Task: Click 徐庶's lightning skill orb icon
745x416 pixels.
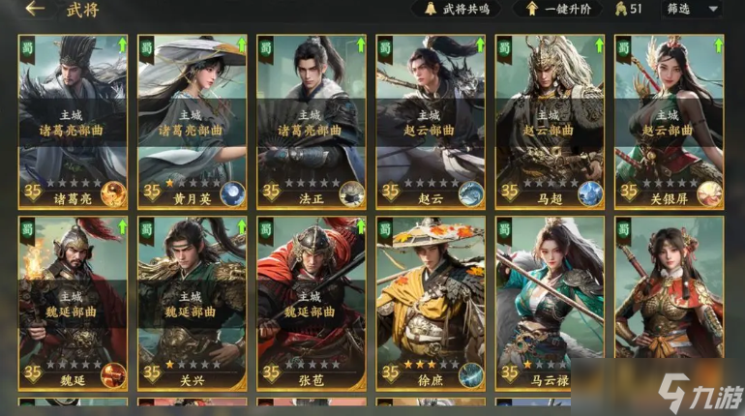Action: pyautogui.click(x=471, y=375)
